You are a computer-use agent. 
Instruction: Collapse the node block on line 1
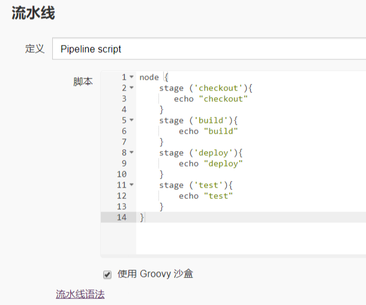(x=131, y=77)
